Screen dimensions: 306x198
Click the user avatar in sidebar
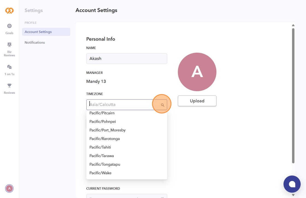[9, 188]
